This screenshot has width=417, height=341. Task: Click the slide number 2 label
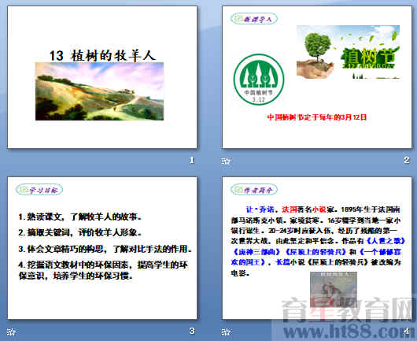pyautogui.click(x=406, y=160)
